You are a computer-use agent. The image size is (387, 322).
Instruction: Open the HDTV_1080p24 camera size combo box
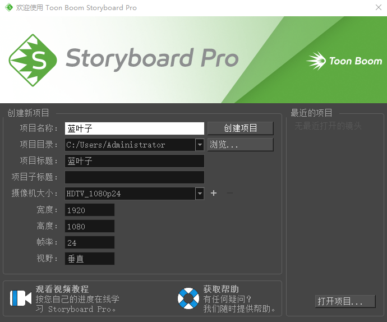[134, 194]
